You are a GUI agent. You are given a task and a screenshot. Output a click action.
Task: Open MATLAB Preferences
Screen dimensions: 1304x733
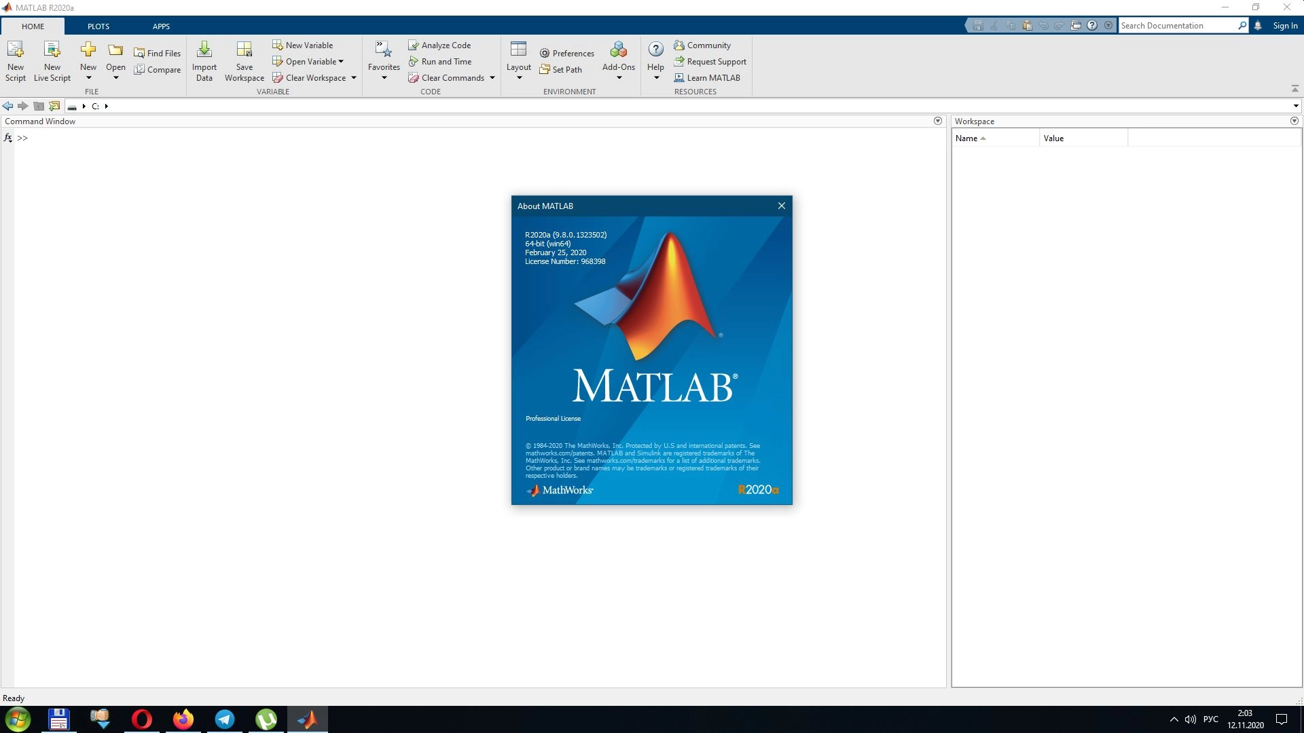(x=567, y=53)
